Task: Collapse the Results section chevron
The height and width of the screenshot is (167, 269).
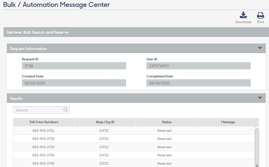Action: tap(260, 98)
